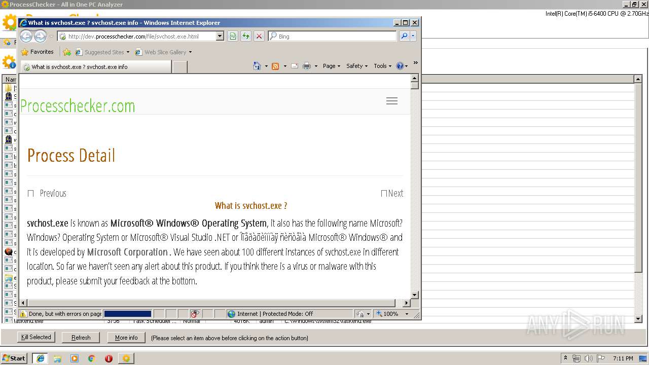This screenshot has width=649, height=365.
Task: Click Kill Selected button in ProcessChecker
Action: click(x=36, y=337)
